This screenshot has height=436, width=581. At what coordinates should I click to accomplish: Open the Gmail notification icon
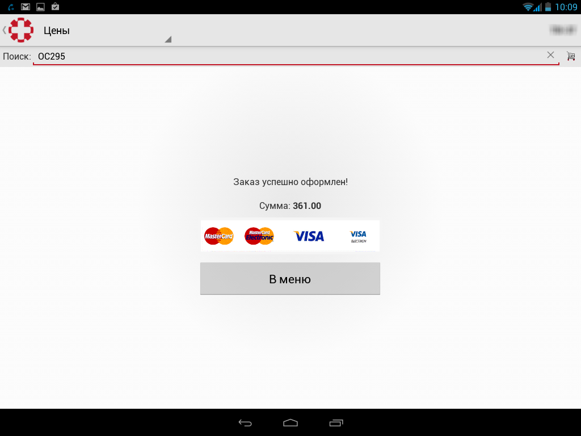(26, 7)
